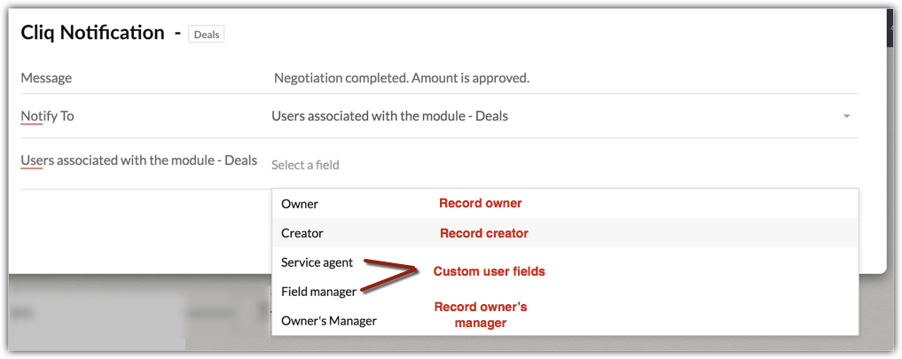This screenshot has height=359, width=902.
Task: Click the Deals module tag beside title
Action: 207,35
